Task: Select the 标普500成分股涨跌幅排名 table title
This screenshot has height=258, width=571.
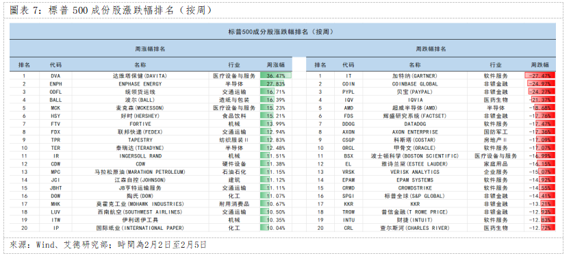Action: coord(283,32)
